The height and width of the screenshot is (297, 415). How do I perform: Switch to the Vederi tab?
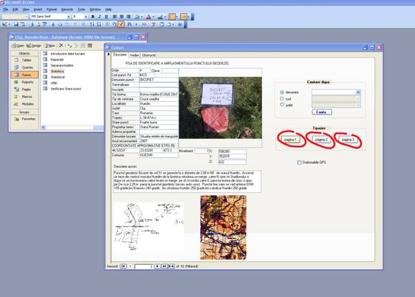(134, 54)
